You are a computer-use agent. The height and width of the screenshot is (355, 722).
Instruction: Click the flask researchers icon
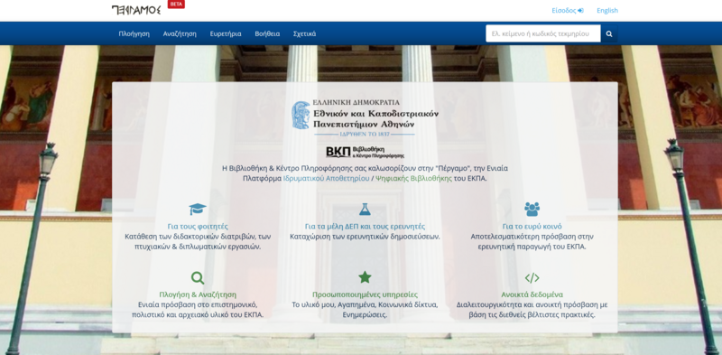click(365, 210)
